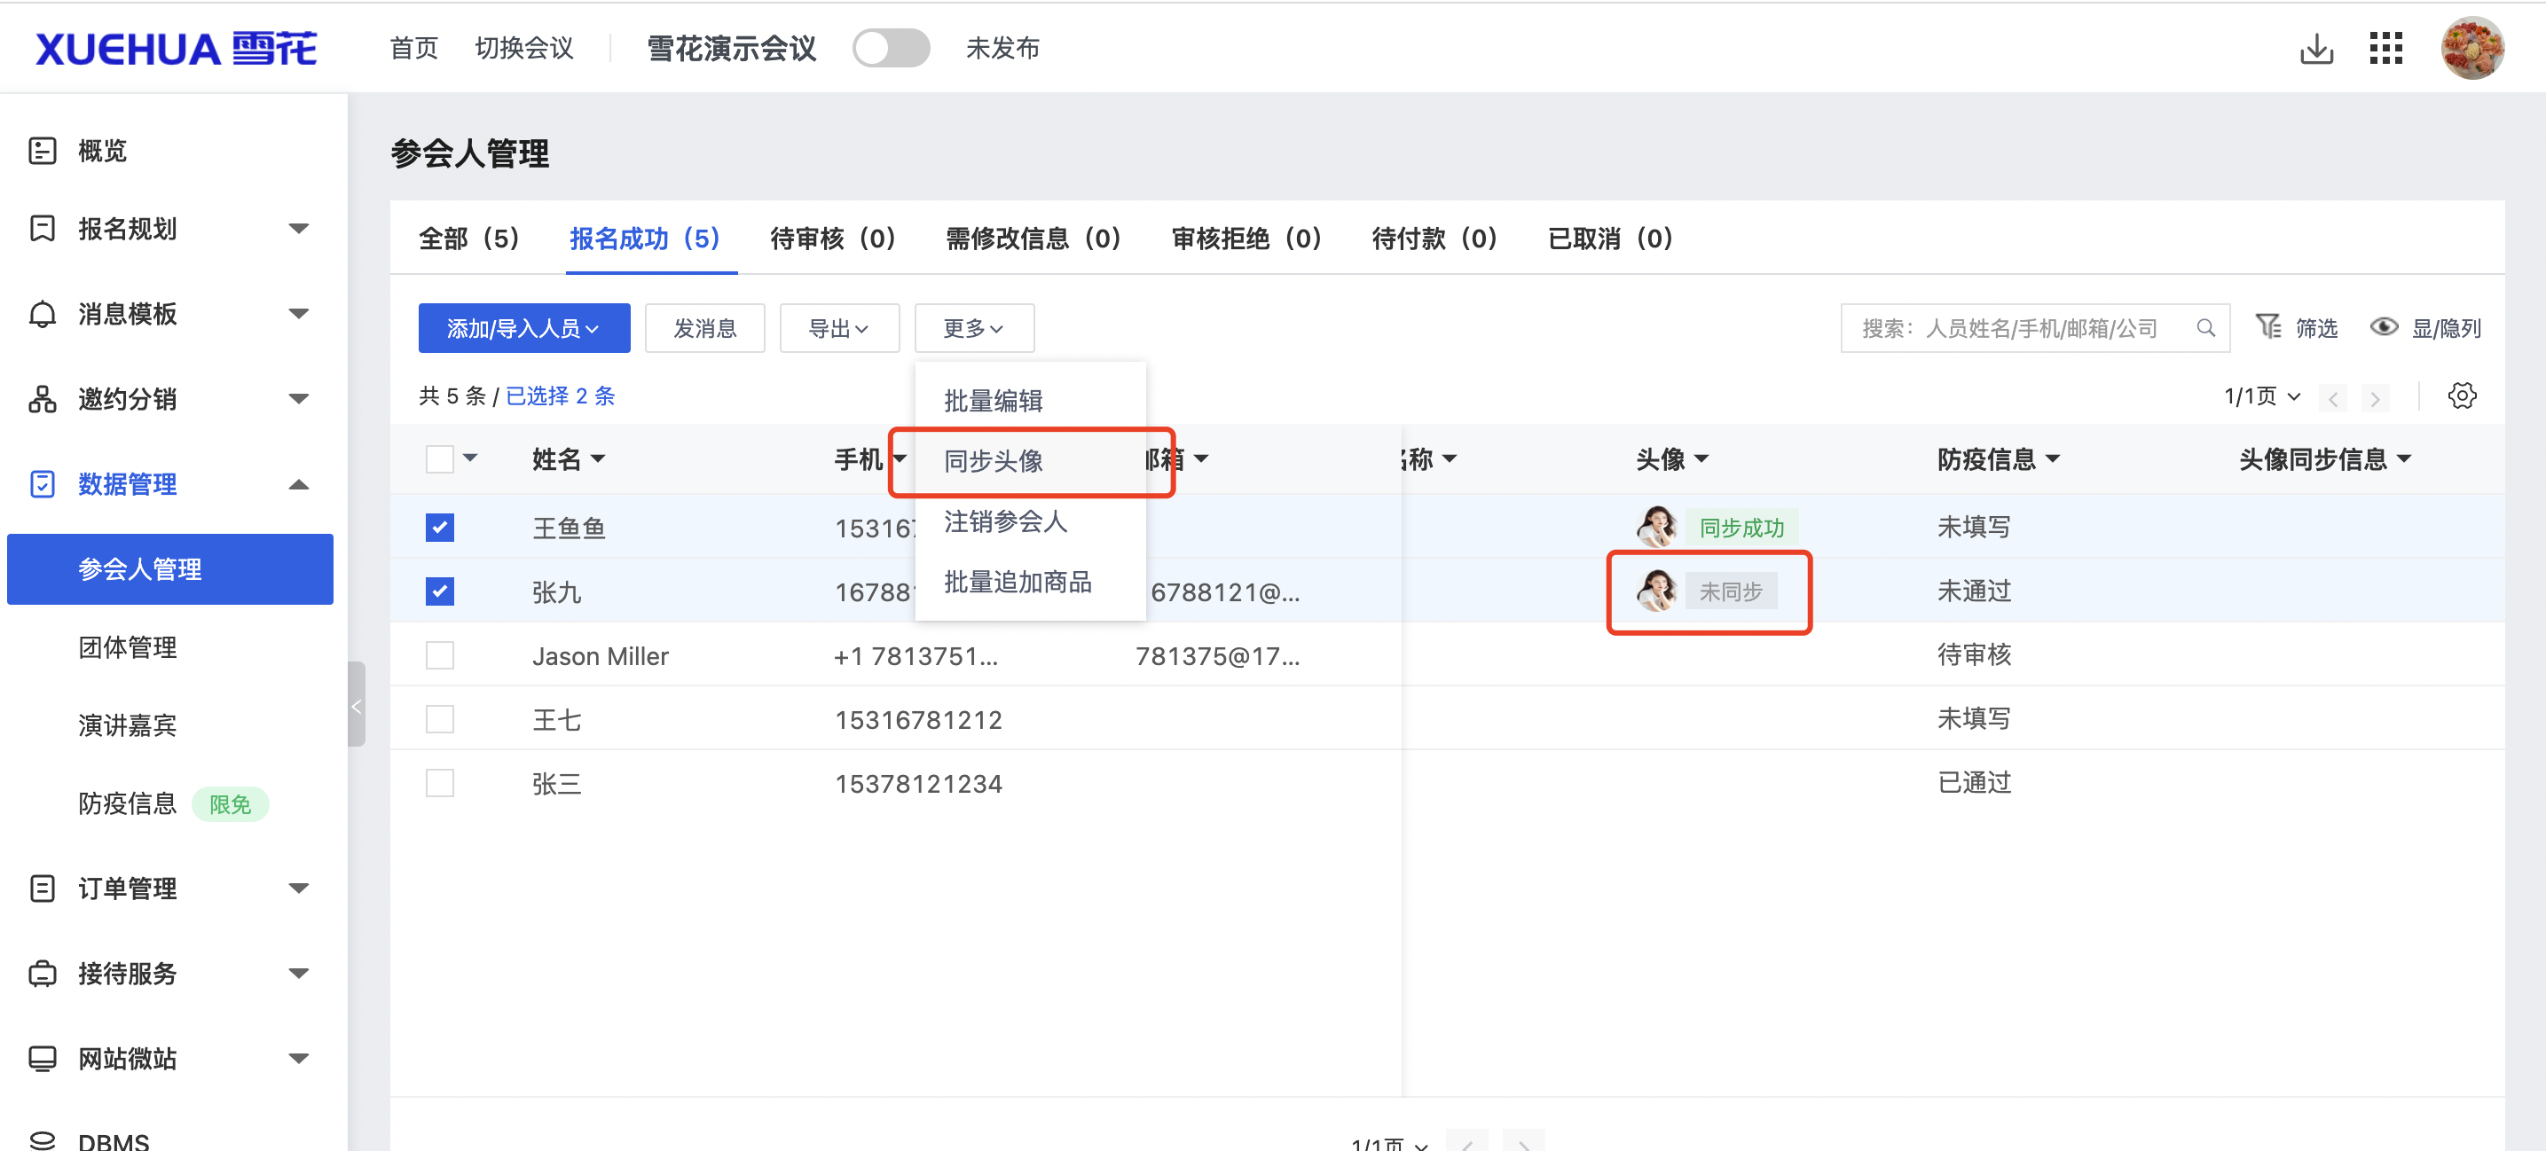Click the DBMS database icon

(43, 1141)
